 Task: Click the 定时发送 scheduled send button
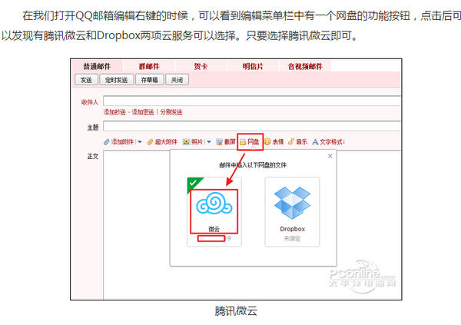(x=117, y=80)
